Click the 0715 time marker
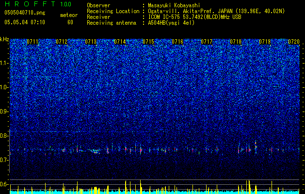 pyautogui.click(x=148, y=42)
